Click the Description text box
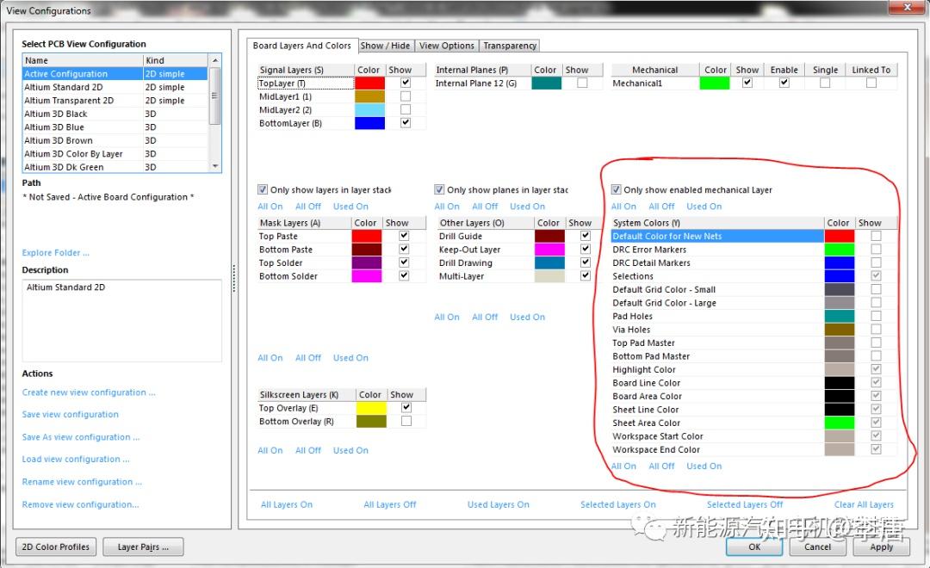The height and width of the screenshot is (568, 930). (121, 320)
